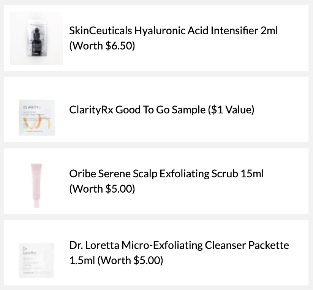313x290 pixels.
Task: Open Dr. Loretta Micro-Exfoliating Cleanser Packette title
Action: (179, 245)
